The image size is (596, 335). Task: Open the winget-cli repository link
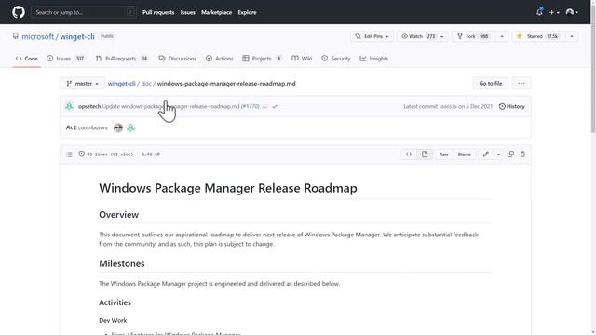tap(77, 36)
